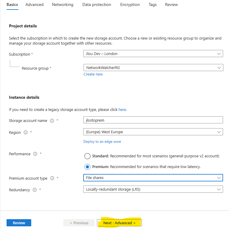Click the blue Review button
229x229 pixels.
[x=19, y=223]
